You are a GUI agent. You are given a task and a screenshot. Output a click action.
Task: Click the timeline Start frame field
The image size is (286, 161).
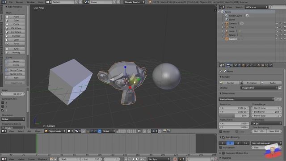[70, 159]
